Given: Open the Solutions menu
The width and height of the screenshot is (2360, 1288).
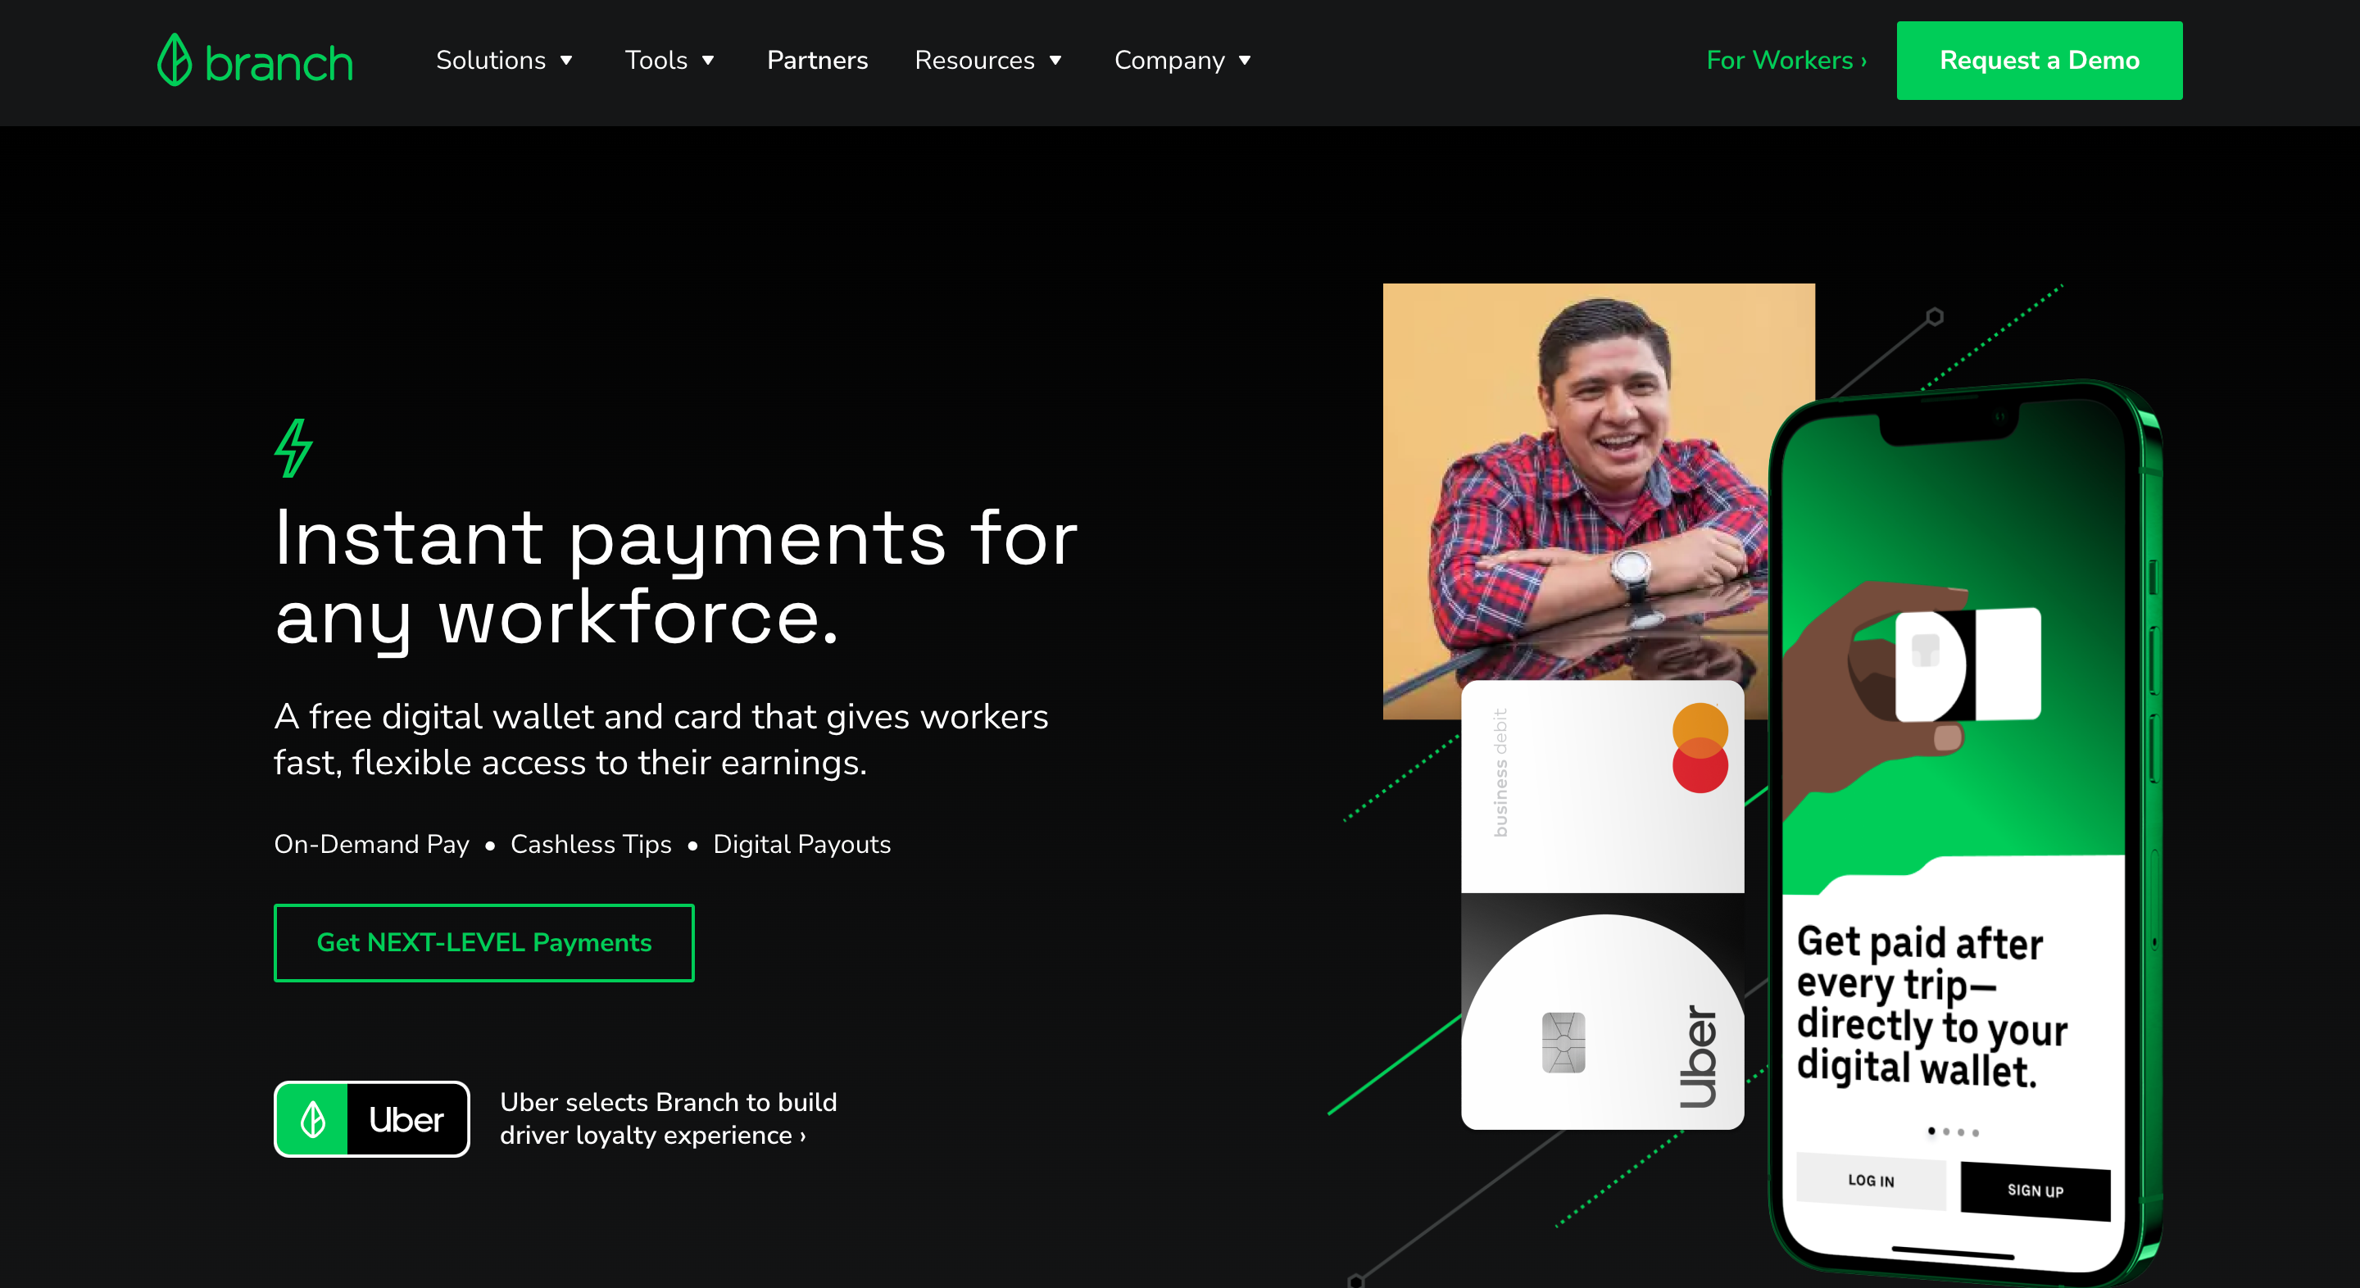Looking at the screenshot, I should coord(505,61).
